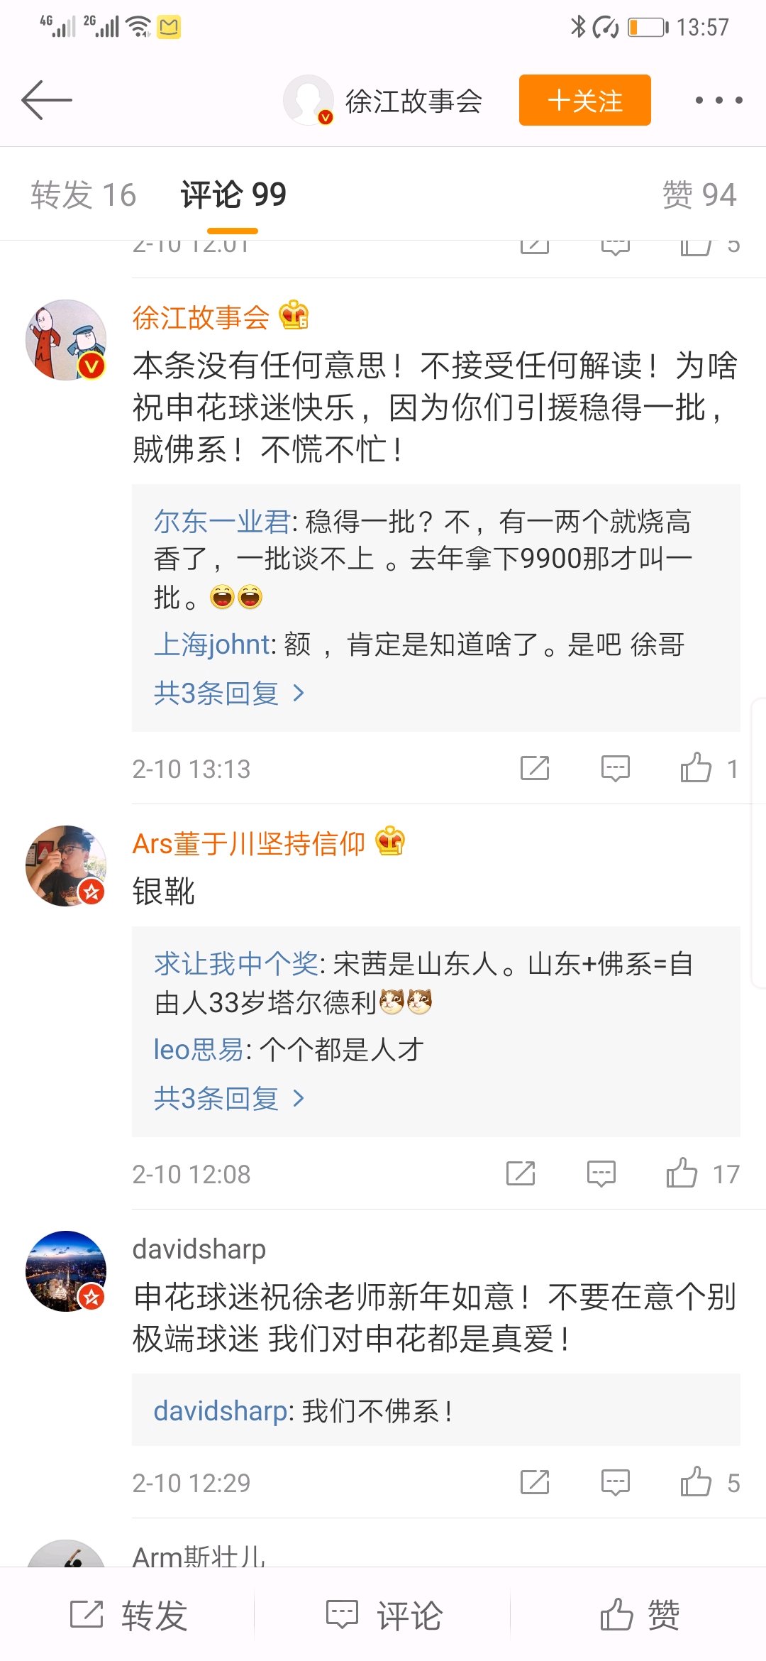Repost the comment posted at 2-10 13:13
The height and width of the screenshot is (1661, 766).
click(535, 768)
